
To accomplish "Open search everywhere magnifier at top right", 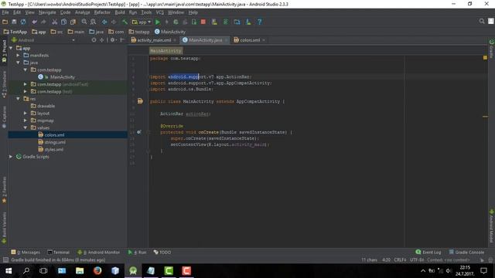I will coord(482,21).
